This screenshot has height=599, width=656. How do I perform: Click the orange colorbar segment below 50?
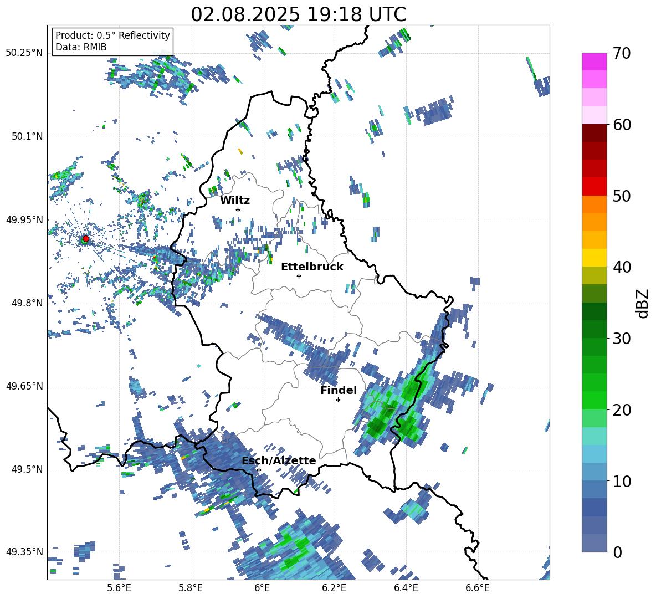pyautogui.click(x=594, y=204)
